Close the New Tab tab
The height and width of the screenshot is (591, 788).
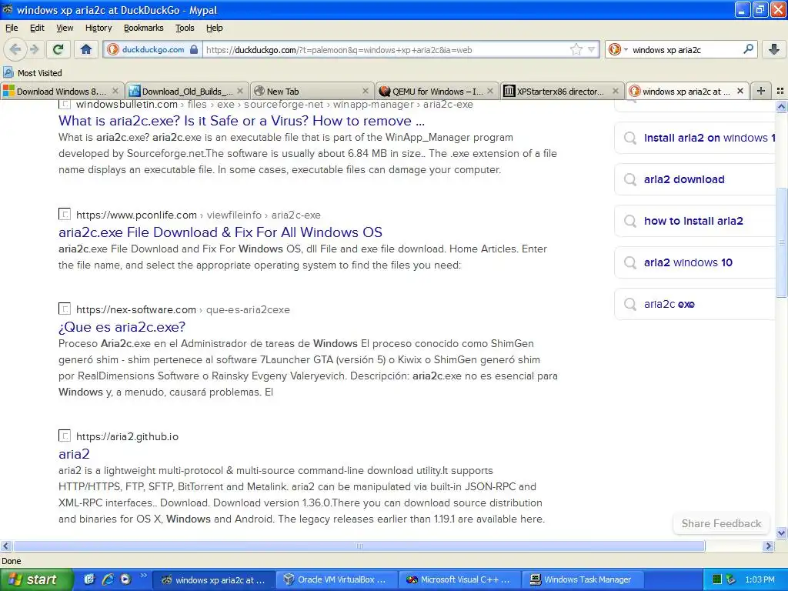coord(366,91)
